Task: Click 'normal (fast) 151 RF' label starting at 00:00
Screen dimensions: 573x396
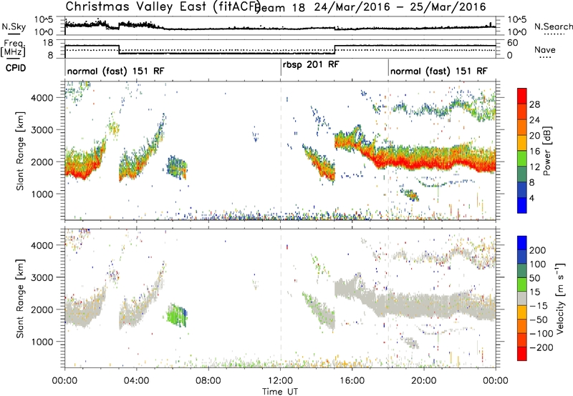Action: tap(115, 71)
